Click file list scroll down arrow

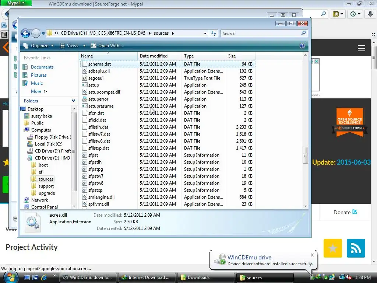pos(305,206)
